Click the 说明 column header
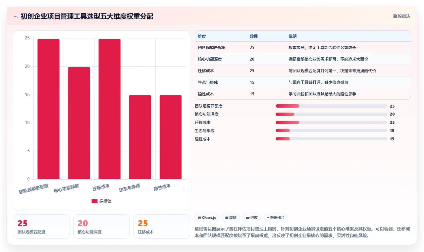The height and width of the screenshot is (252, 424). point(292,36)
